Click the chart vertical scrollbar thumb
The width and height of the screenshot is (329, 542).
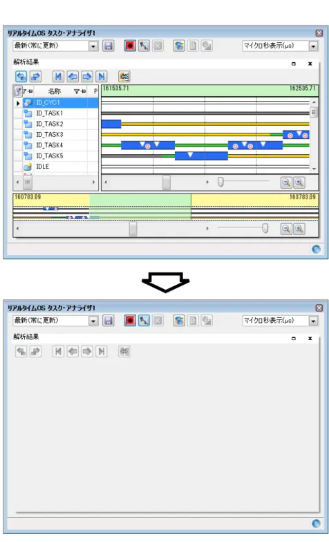(314, 113)
